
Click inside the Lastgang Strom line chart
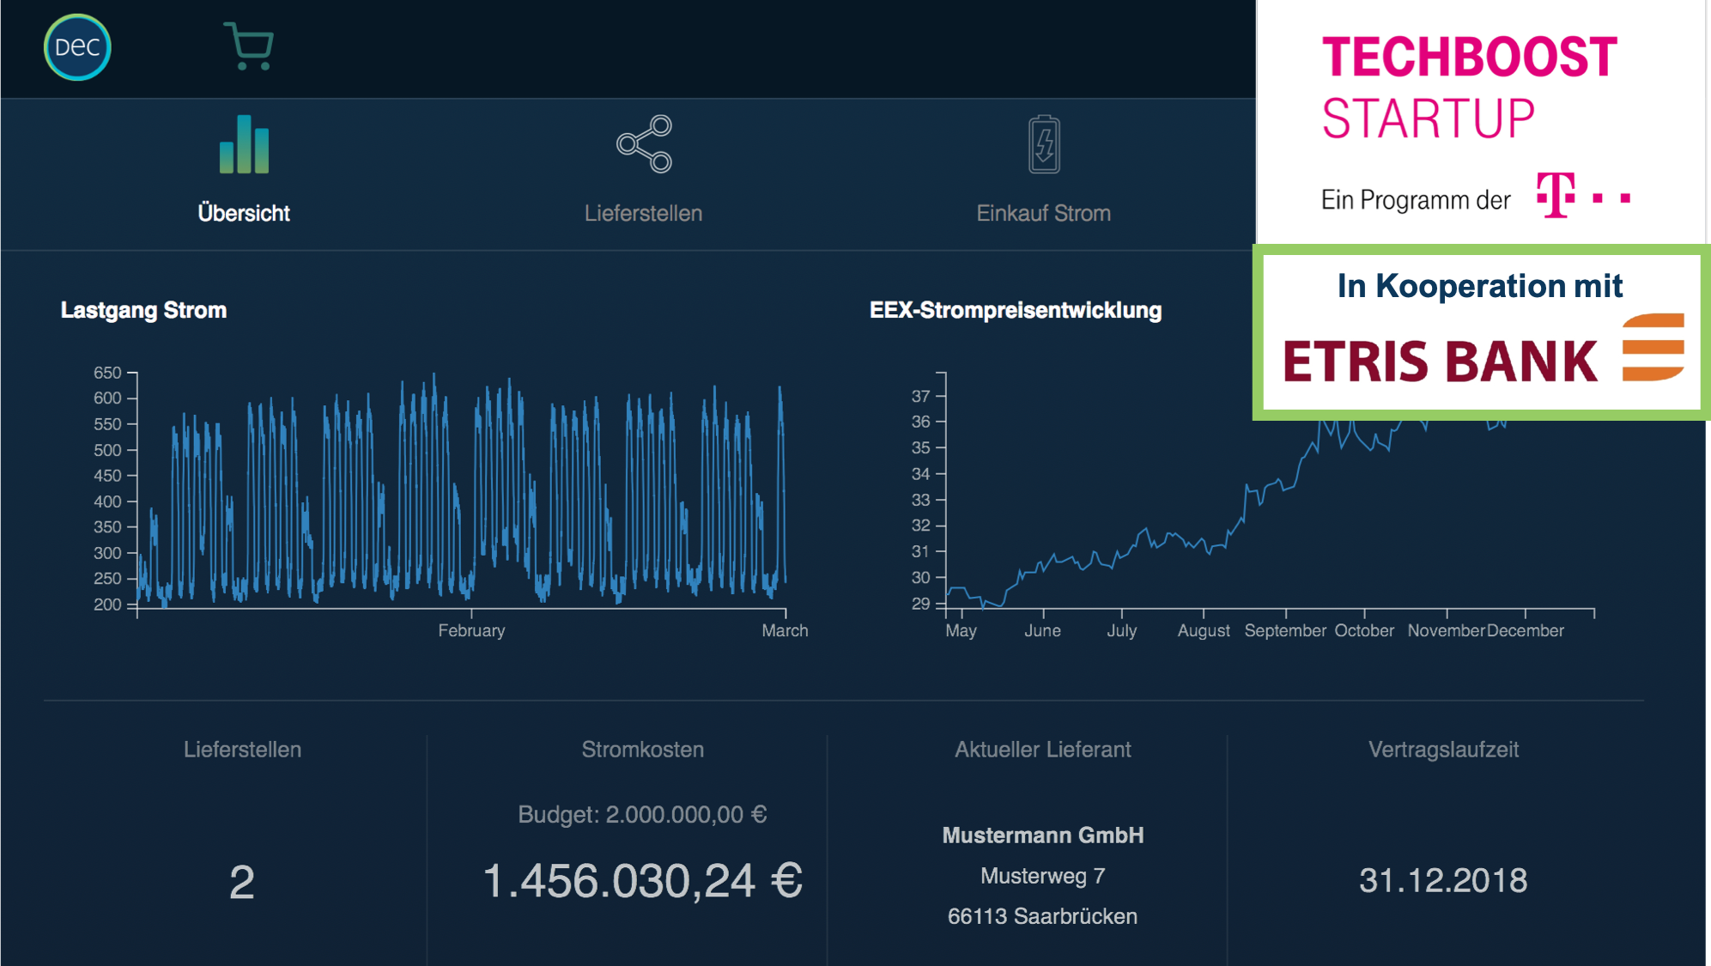tap(462, 491)
